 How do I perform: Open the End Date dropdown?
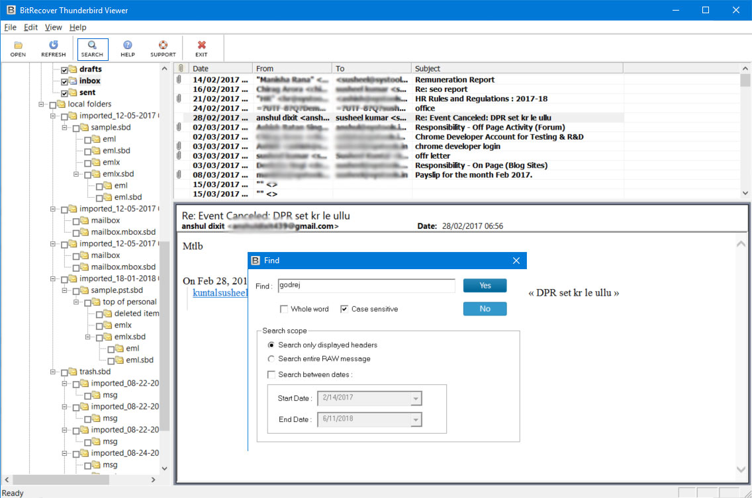416,420
